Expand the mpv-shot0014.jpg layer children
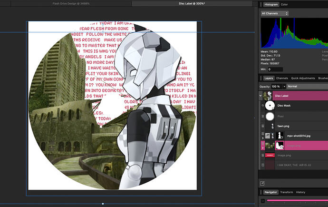The width and height of the screenshot is (328, 207). [263, 138]
